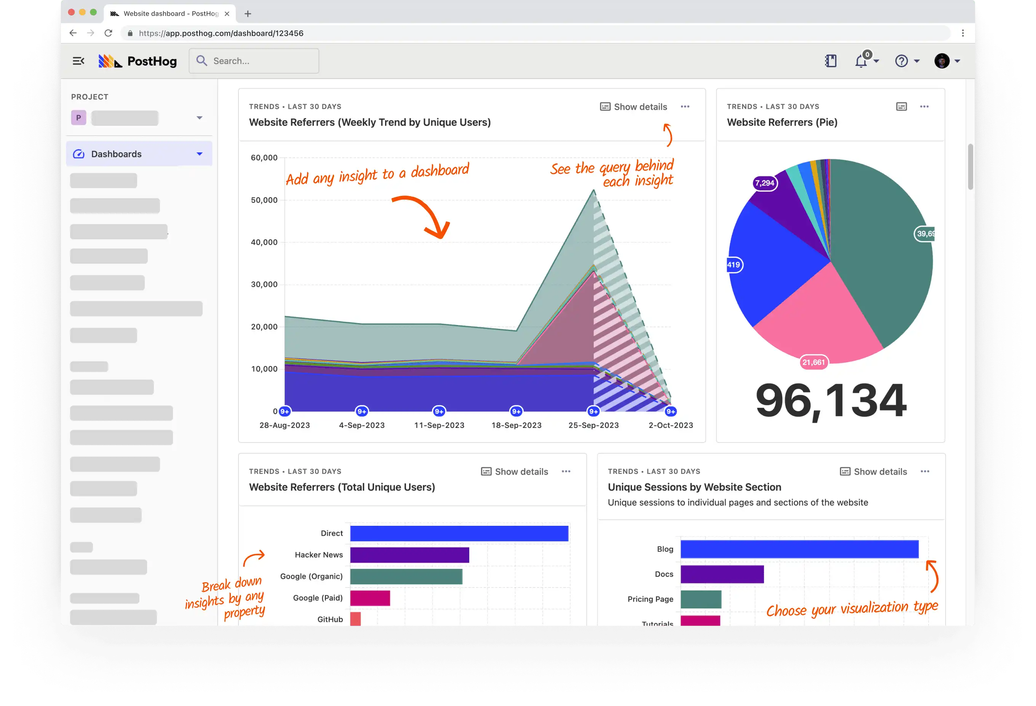Expand the PROJECT selector dropdown
1036x706 pixels.
pos(200,118)
